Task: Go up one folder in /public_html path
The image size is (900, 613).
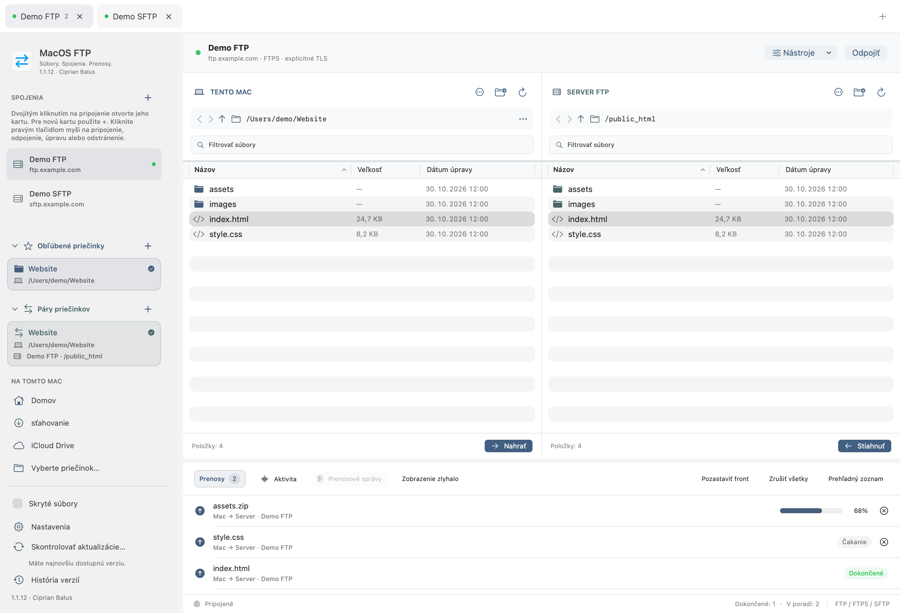Action: click(x=581, y=119)
